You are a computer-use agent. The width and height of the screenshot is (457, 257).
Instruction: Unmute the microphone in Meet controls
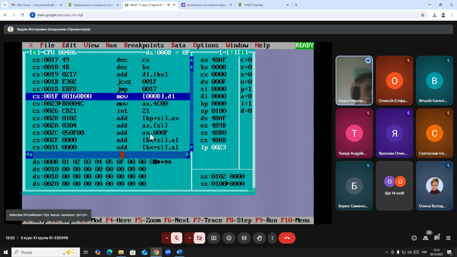point(176,238)
